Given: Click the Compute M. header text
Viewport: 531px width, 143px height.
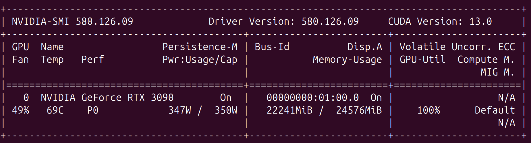Looking at the screenshot, I should pos(486,60).
